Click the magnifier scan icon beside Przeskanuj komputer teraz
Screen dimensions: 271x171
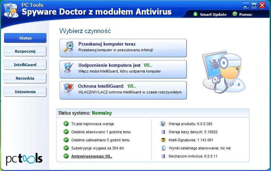click(69, 47)
